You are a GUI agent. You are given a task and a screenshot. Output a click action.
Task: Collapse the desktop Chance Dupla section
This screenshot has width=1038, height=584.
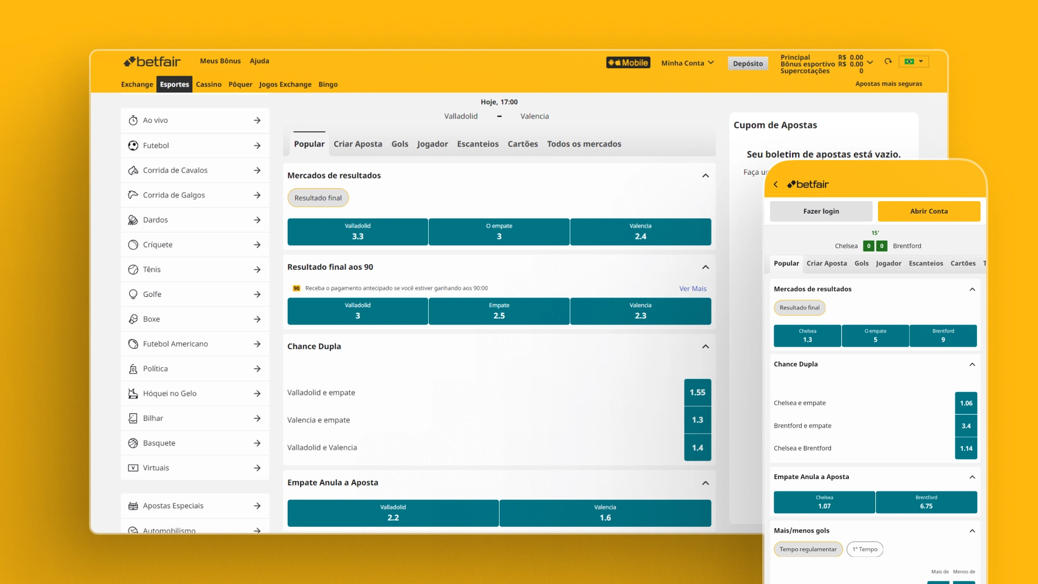click(706, 347)
